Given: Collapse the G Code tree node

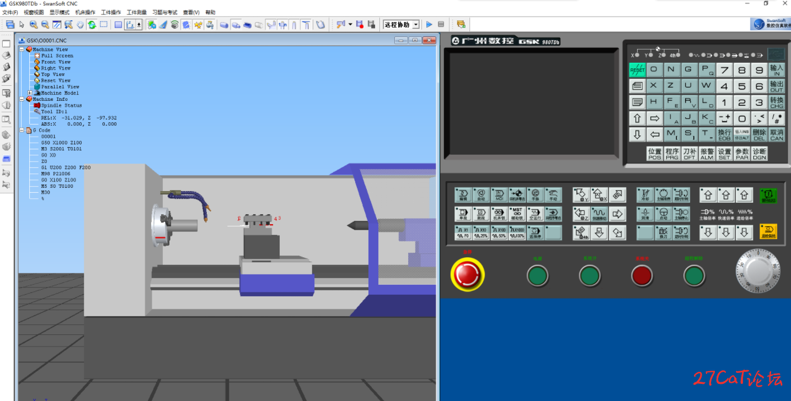Looking at the screenshot, I should [22, 130].
